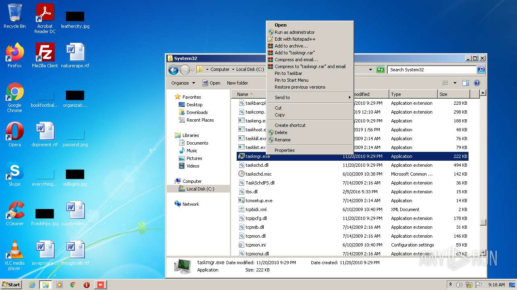Launch Opera desktop shortcut
This screenshot has height=290, width=517.
pyautogui.click(x=15, y=135)
